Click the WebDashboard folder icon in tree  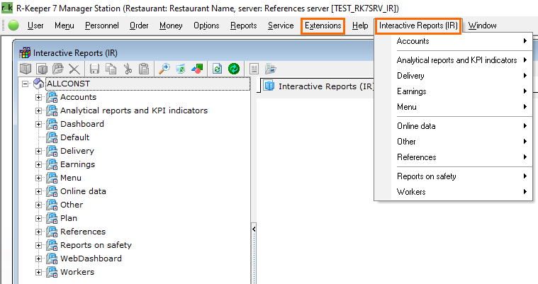[52, 259]
